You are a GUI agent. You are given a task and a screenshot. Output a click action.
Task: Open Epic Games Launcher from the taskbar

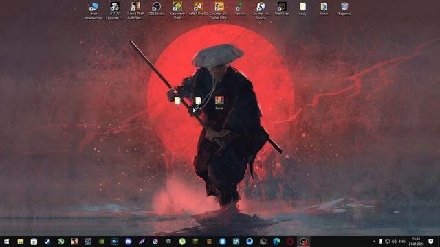pos(168,242)
